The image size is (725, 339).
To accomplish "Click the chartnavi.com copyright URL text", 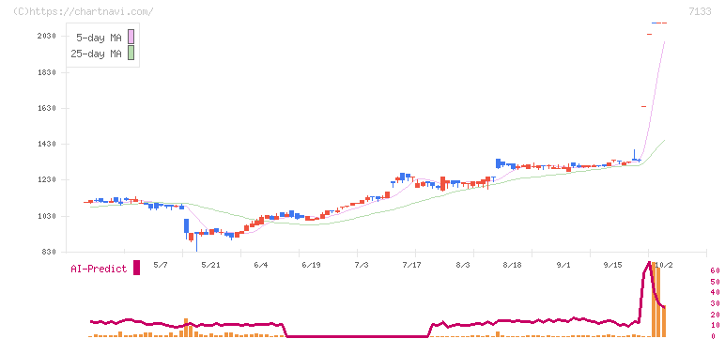I will click(83, 11).
